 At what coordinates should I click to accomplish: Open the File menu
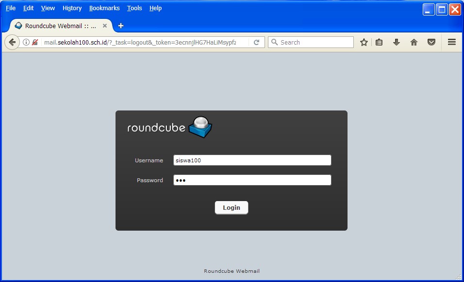[11, 8]
